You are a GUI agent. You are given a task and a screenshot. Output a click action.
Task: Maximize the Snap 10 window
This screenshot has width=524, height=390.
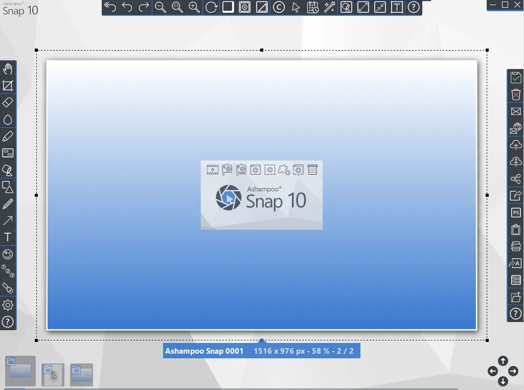tap(505, 5)
